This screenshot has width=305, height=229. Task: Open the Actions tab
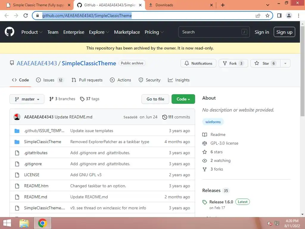tap(120, 80)
